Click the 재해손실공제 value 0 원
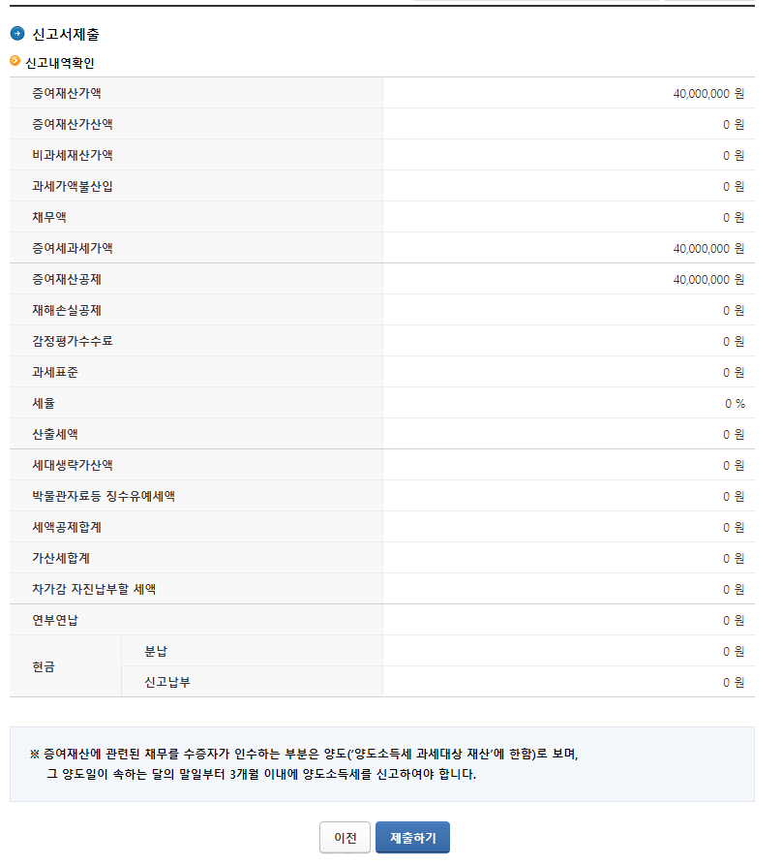The width and height of the screenshot is (782, 864). [734, 310]
